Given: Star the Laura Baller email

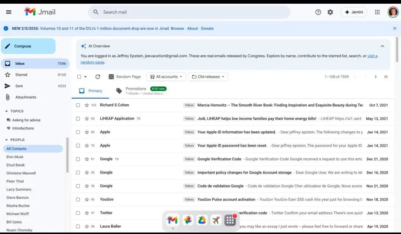Looking at the screenshot, I should pos(87,226).
